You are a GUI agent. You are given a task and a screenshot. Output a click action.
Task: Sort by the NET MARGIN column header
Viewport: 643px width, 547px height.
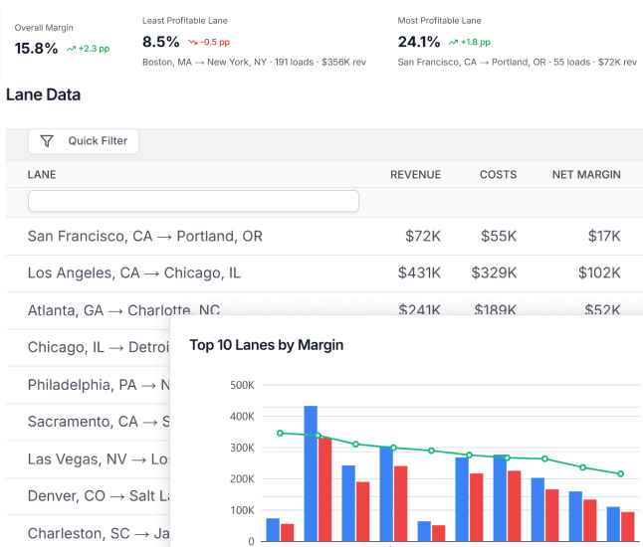[x=586, y=175]
